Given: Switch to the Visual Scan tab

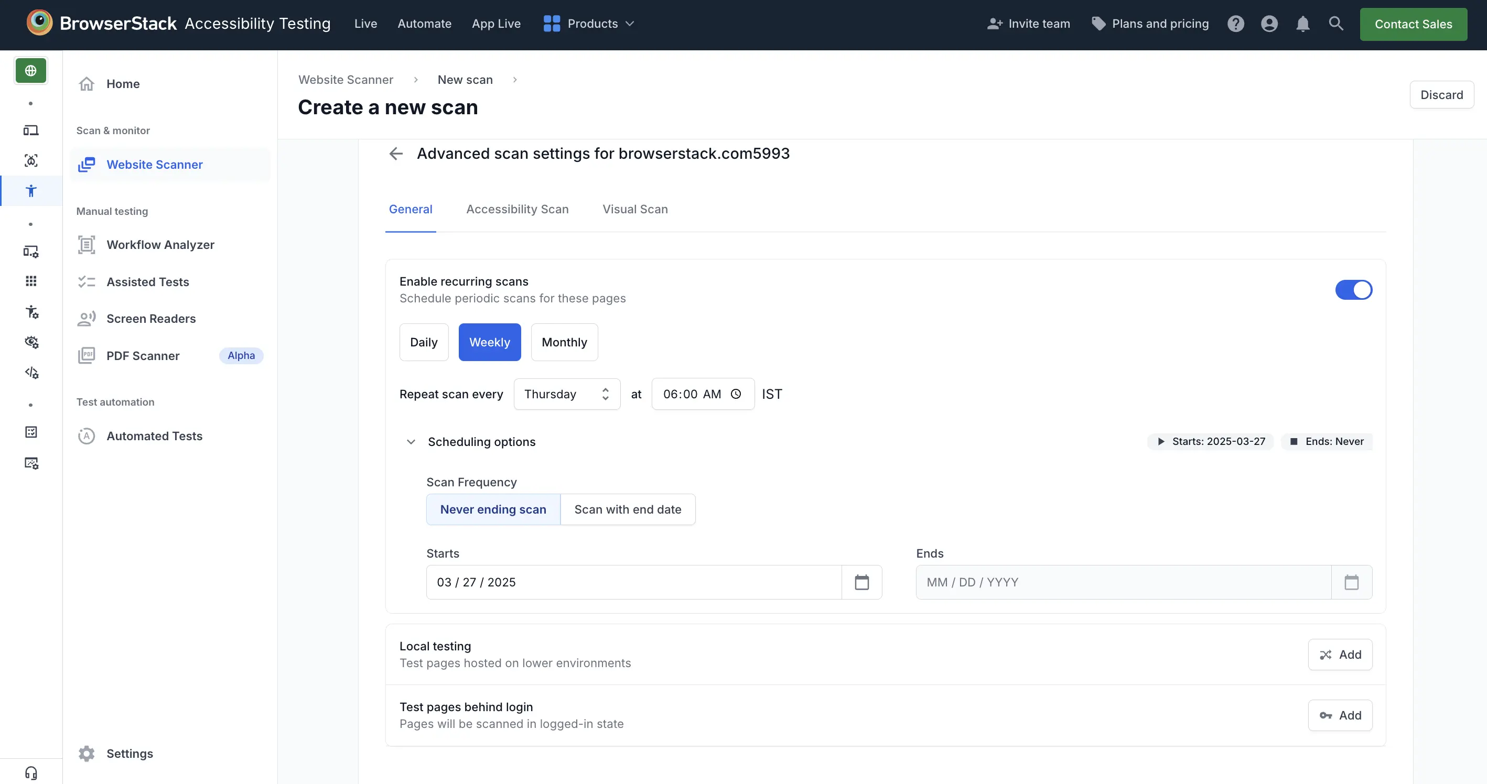Looking at the screenshot, I should 635,210.
